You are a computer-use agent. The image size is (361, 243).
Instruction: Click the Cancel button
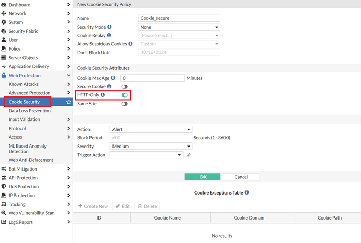click(241, 177)
